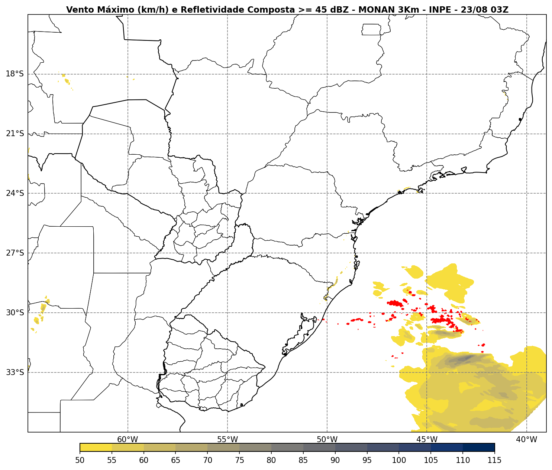Screen dimensions: 552x470
Task: Click the 45°W longitude label
Action: point(427,440)
